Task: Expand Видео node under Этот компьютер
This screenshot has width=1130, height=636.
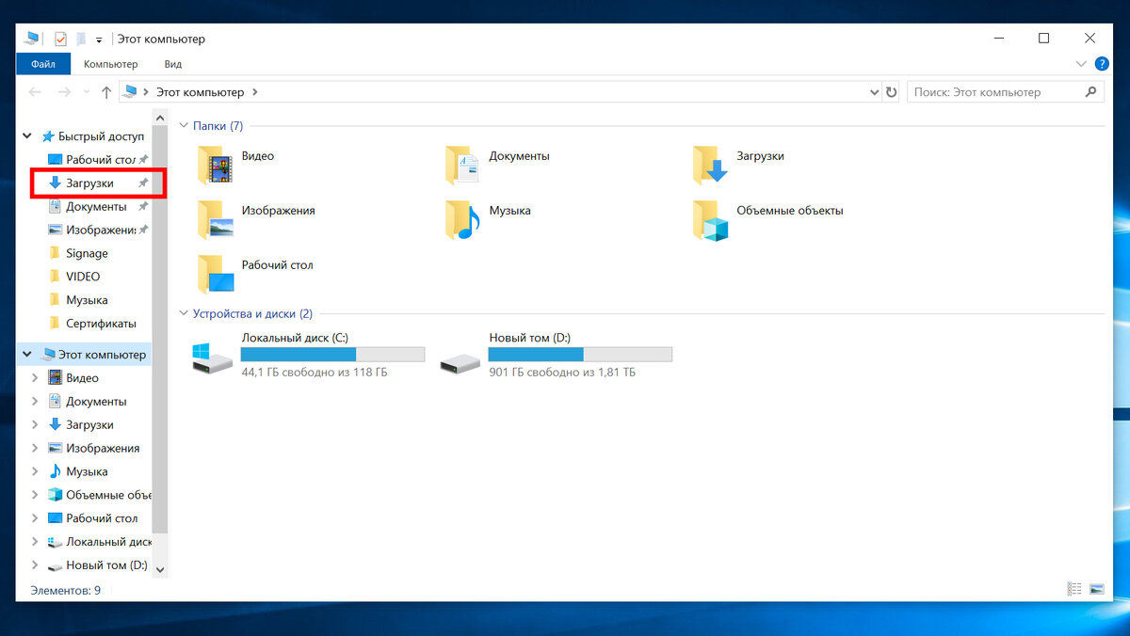Action: [35, 378]
